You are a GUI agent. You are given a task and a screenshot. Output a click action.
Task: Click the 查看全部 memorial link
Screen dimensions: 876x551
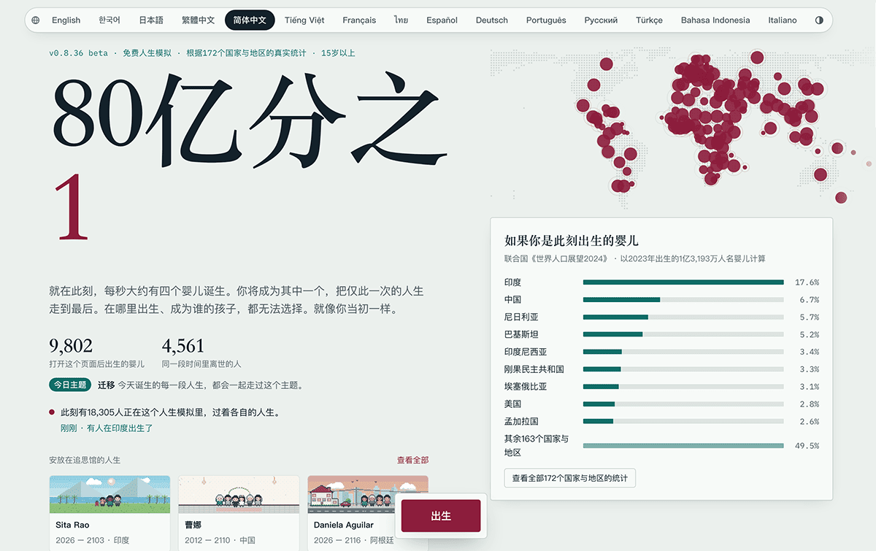[412, 460]
